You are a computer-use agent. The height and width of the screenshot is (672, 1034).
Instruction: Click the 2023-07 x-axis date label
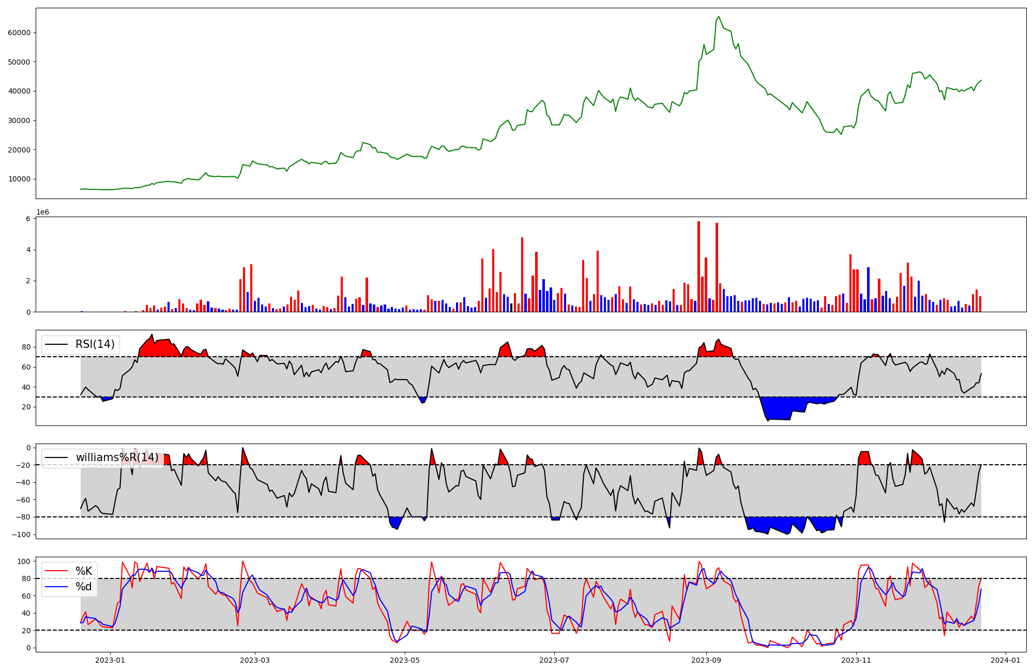coord(554,660)
